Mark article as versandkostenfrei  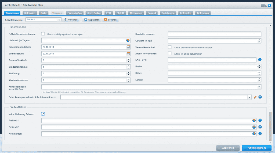(x=170, y=47)
